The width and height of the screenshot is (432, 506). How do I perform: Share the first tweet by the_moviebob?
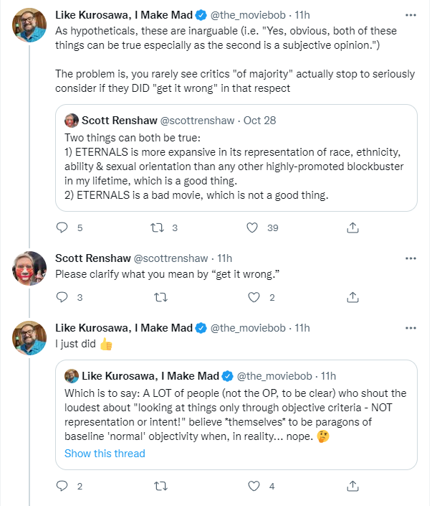pyautogui.click(x=352, y=228)
